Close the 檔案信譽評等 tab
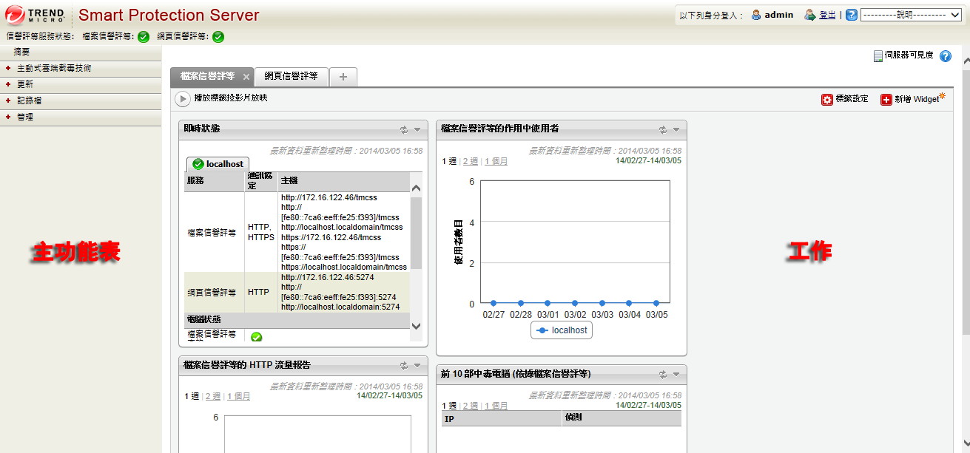 coord(246,77)
